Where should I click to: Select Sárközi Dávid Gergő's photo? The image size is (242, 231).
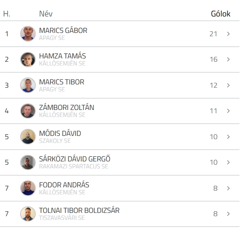[28, 162]
